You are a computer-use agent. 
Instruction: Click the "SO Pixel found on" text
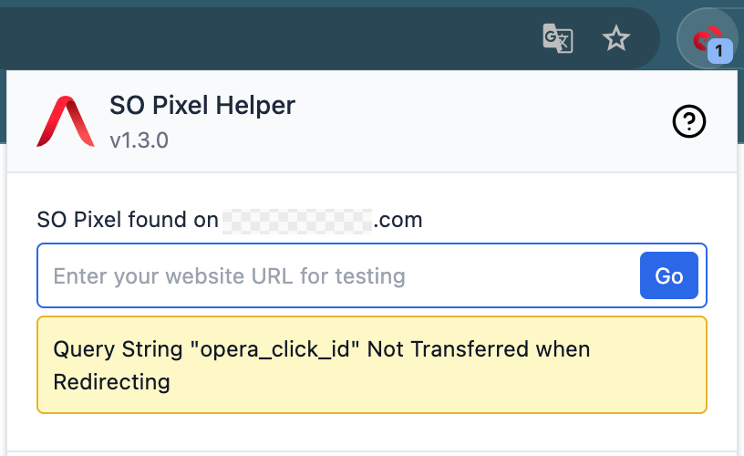pos(128,220)
